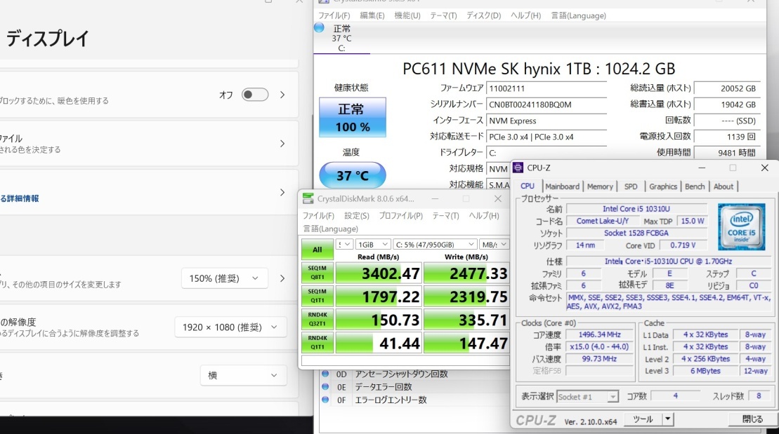779x434 pixels.
Task: Switch to the SPD tab in CPU-Z
Action: click(x=631, y=187)
